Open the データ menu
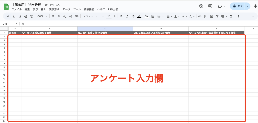The image size is (258, 123). point(66,9)
